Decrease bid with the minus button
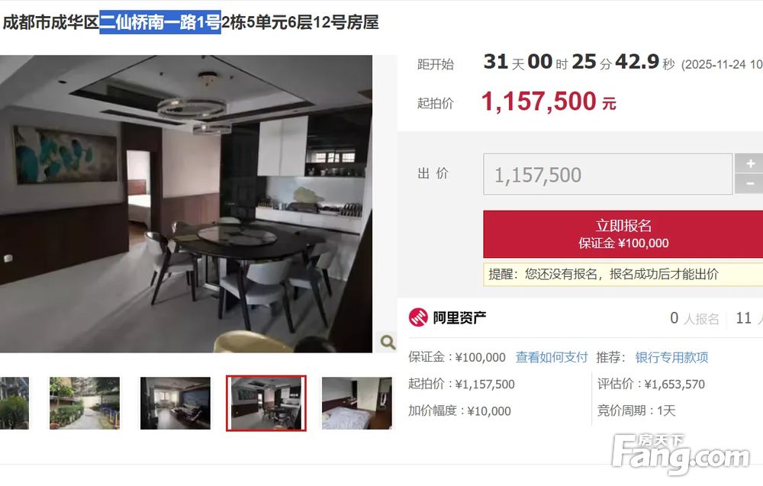 pyautogui.click(x=749, y=184)
